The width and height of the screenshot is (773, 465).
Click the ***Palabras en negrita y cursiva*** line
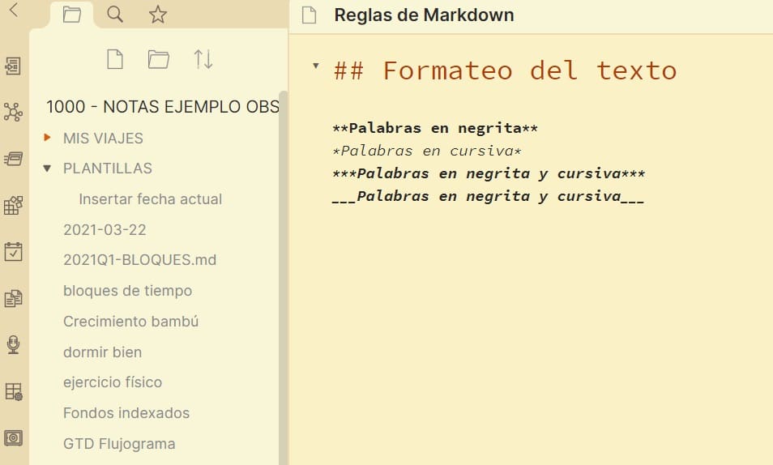(x=489, y=173)
